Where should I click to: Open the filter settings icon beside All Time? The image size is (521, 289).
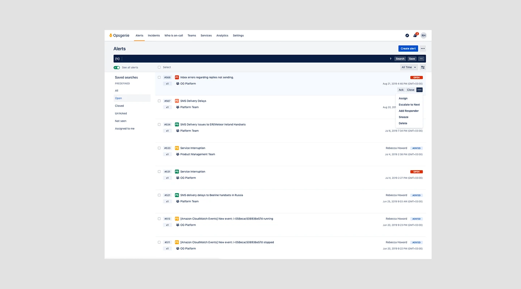(x=423, y=67)
